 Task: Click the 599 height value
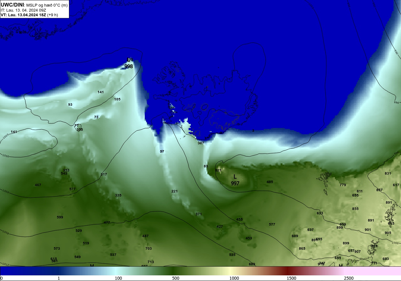pyautogui.click(x=60, y=217)
